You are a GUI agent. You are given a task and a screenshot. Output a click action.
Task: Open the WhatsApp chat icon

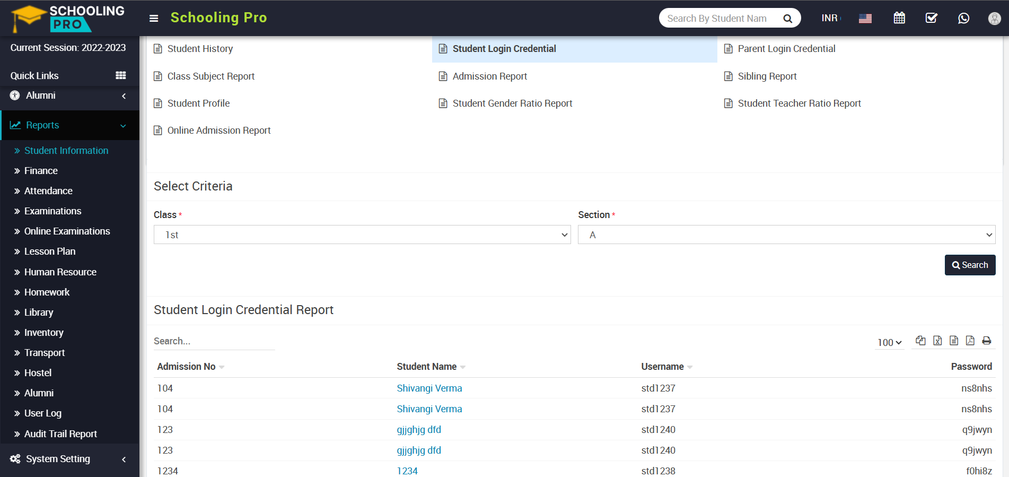pyautogui.click(x=963, y=18)
